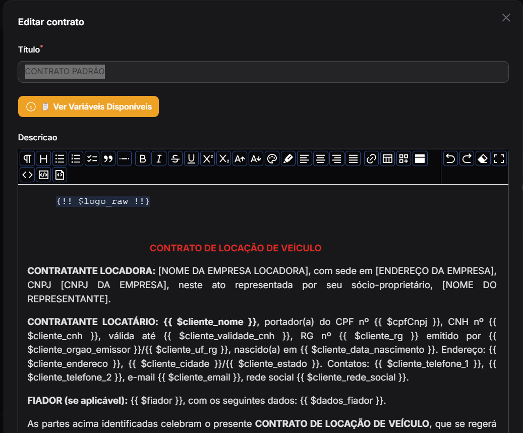Click the [NOME DA EMPRESA LOCADORA] placeholder
523x433 pixels.
point(234,270)
